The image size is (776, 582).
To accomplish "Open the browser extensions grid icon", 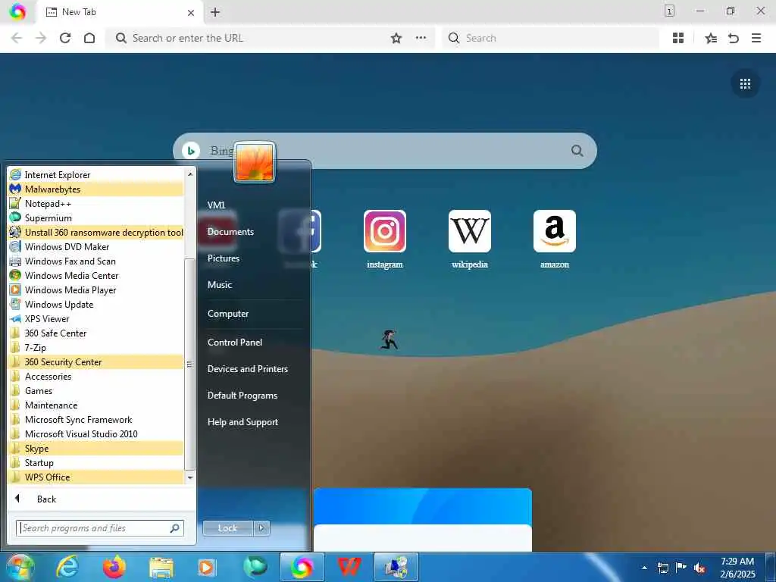I will (x=678, y=38).
